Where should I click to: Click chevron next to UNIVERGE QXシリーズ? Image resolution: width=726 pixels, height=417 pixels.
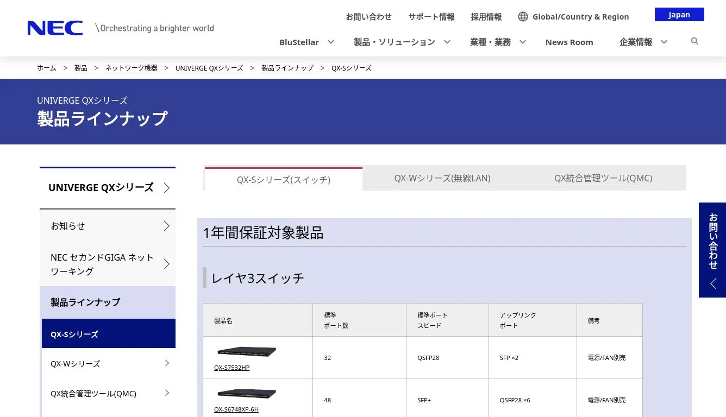coord(167,188)
